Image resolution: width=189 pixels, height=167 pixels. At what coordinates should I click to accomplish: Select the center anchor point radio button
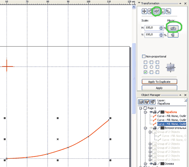(151, 67)
